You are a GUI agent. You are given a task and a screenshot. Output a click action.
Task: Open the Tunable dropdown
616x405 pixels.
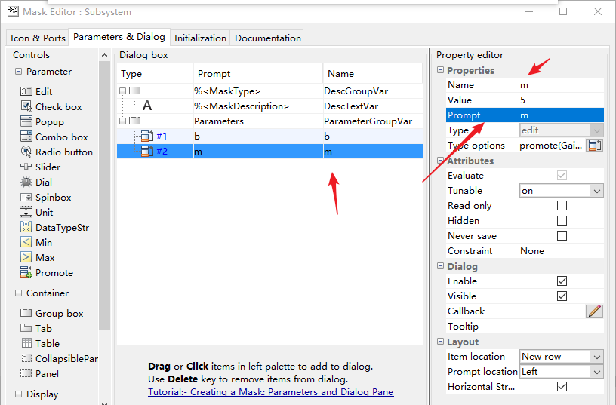click(562, 191)
